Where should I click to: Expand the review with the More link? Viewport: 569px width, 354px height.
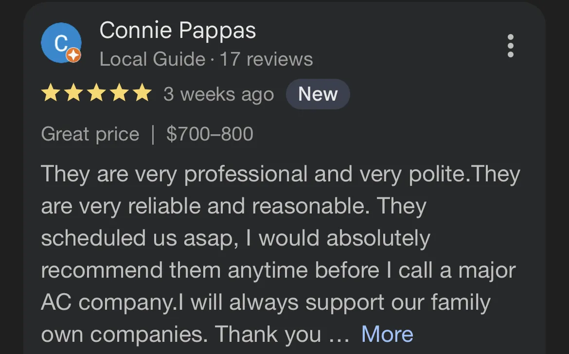pyautogui.click(x=387, y=334)
